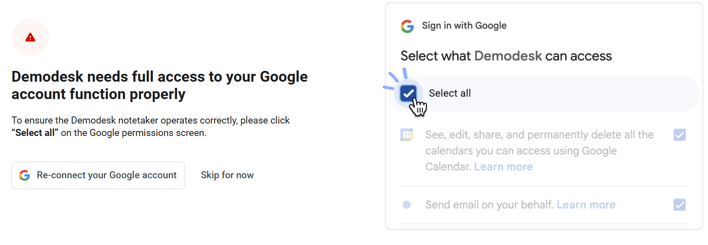Click Send email on your behalf text
Image resolution: width=708 pixels, height=245 pixels.
(489, 205)
